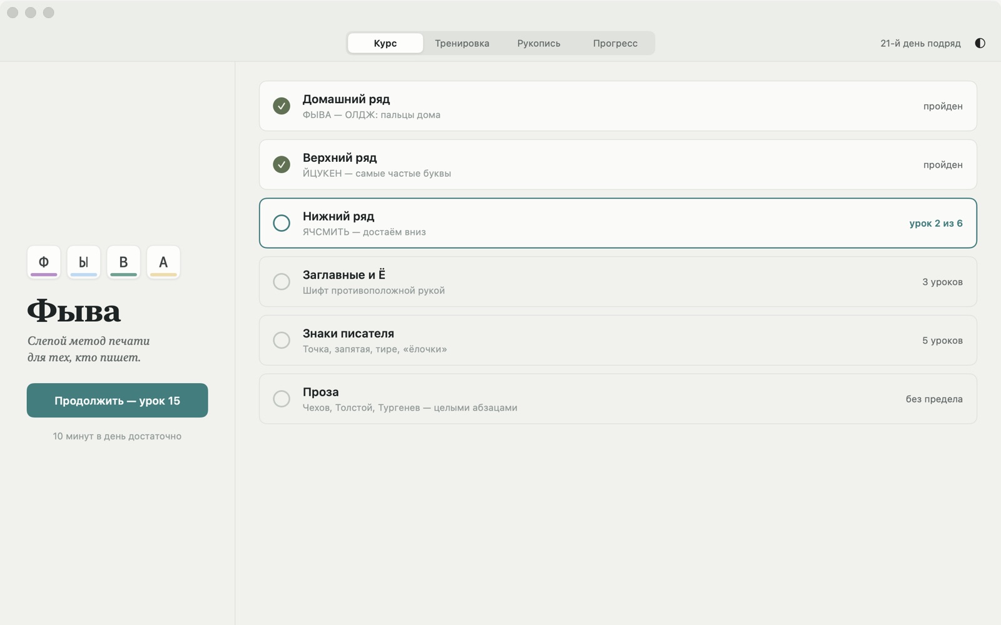Viewport: 1001px width, 625px height.
Task: Click the Ы keycap icon
Action: (84, 262)
